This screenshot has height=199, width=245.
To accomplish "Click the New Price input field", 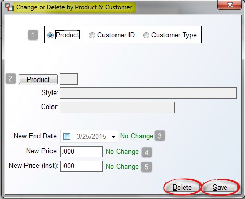I will [82, 152].
